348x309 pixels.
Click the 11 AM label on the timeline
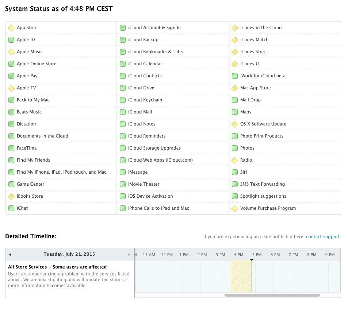click(x=149, y=255)
